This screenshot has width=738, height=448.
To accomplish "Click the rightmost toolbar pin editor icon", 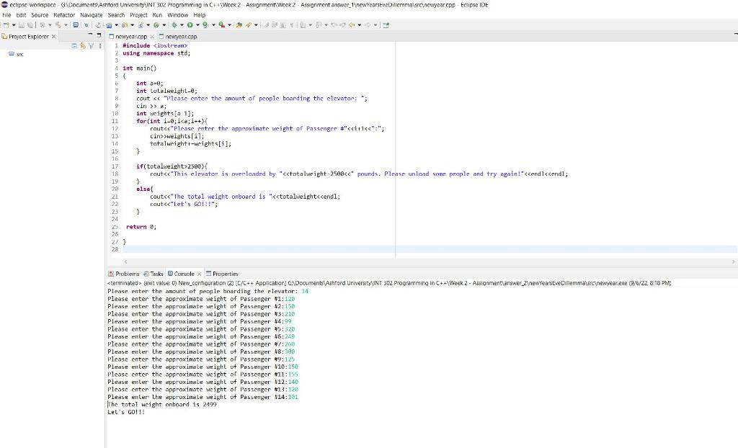I will (386, 25).
